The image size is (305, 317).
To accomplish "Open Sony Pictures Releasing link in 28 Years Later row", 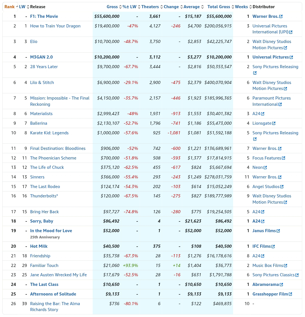I will tap(275, 67).
